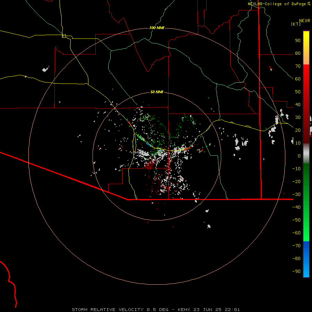The height and width of the screenshot is (312, 312).
Task: Click the 50 value on the velocity scale
Action: [x=298, y=92]
